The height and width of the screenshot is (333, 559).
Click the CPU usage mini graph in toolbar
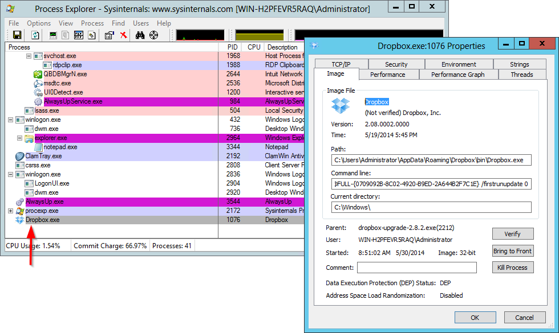pyautogui.click(x=200, y=35)
